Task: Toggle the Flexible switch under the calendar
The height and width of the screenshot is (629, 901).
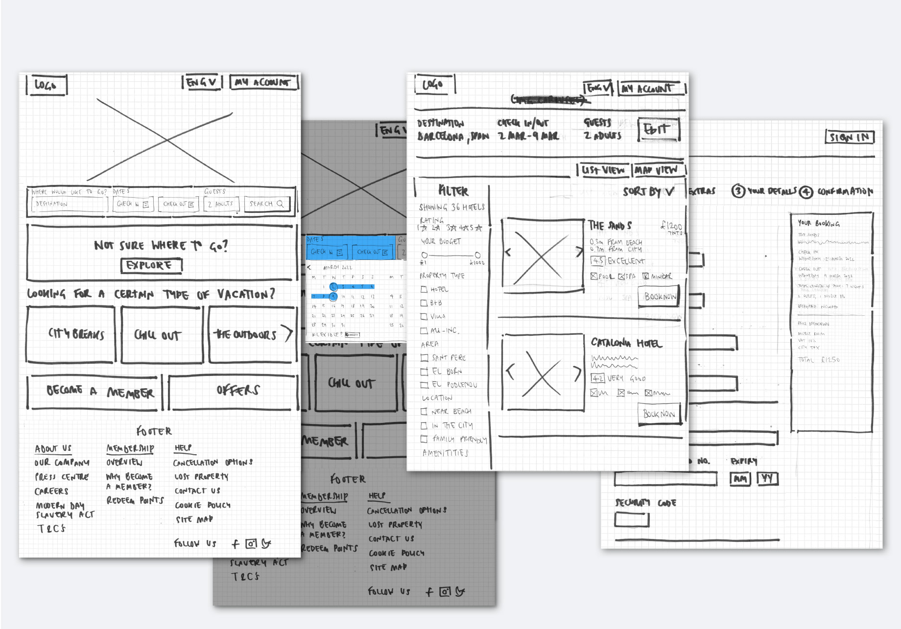Action: (x=352, y=335)
